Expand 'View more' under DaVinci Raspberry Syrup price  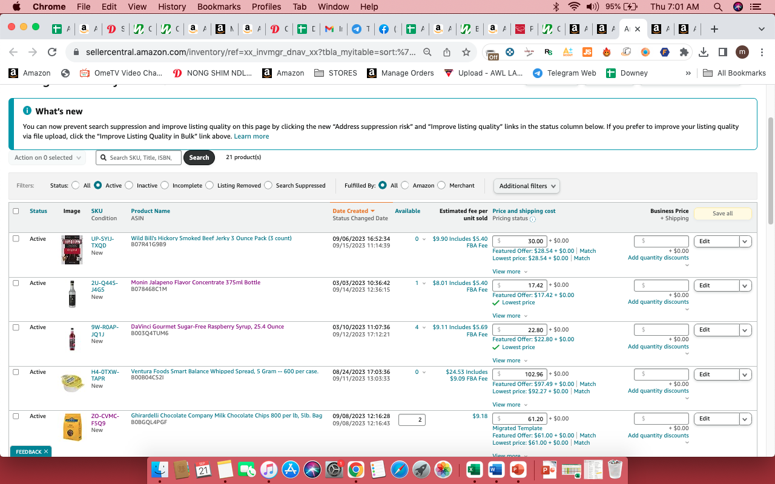pyautogui.click(x=510, y=361)
